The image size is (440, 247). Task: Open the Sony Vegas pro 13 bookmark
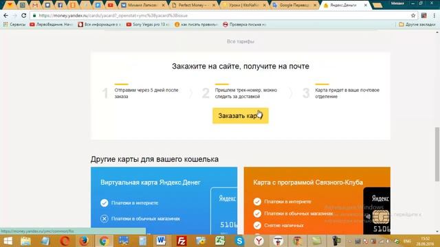(148, 25)
